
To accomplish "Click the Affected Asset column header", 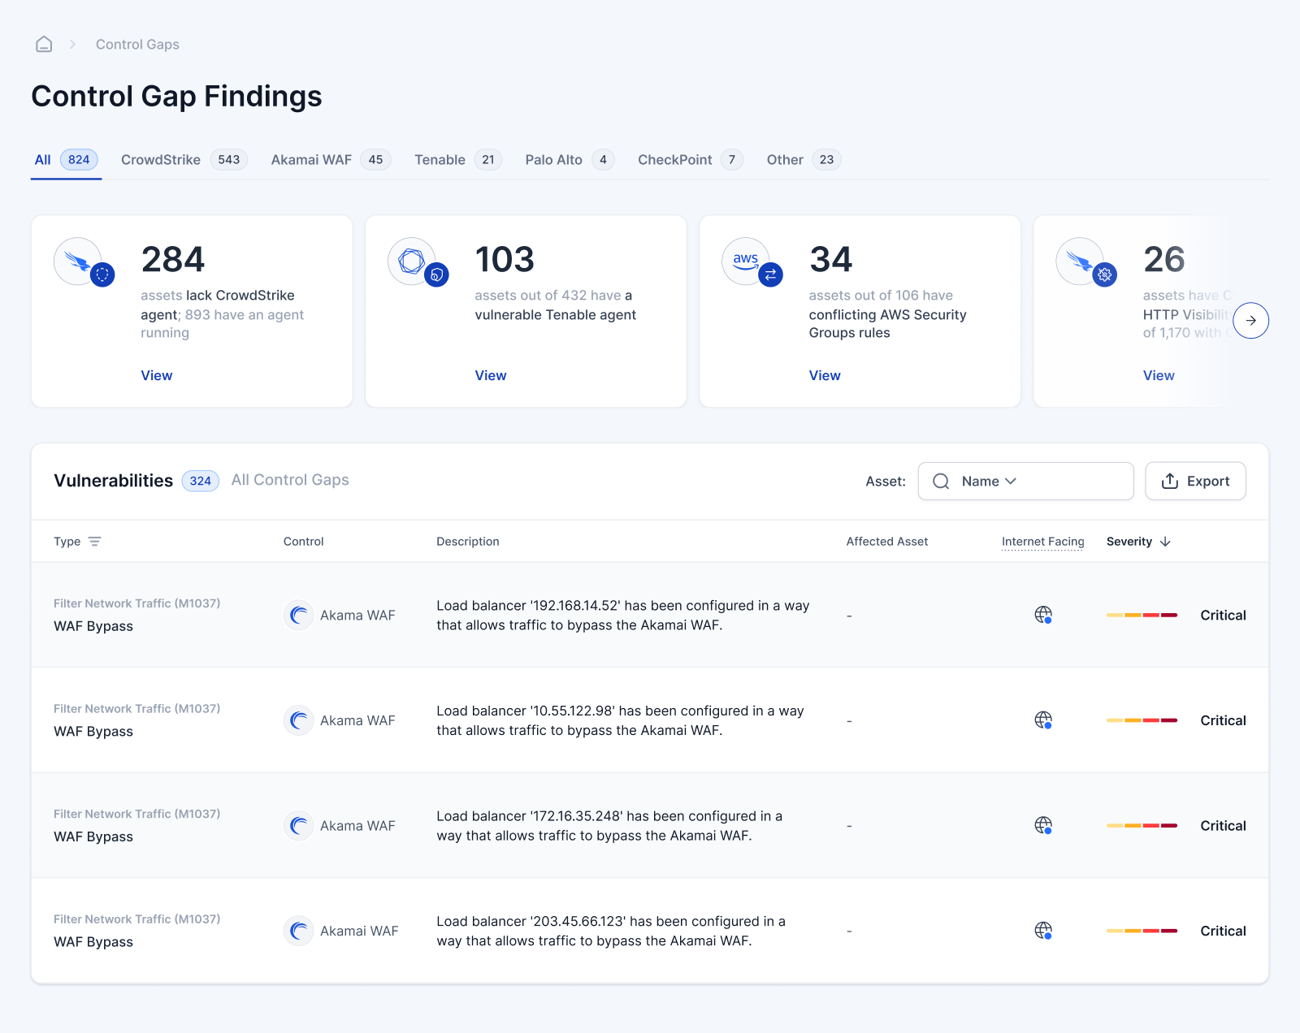I will coord(886,542).
